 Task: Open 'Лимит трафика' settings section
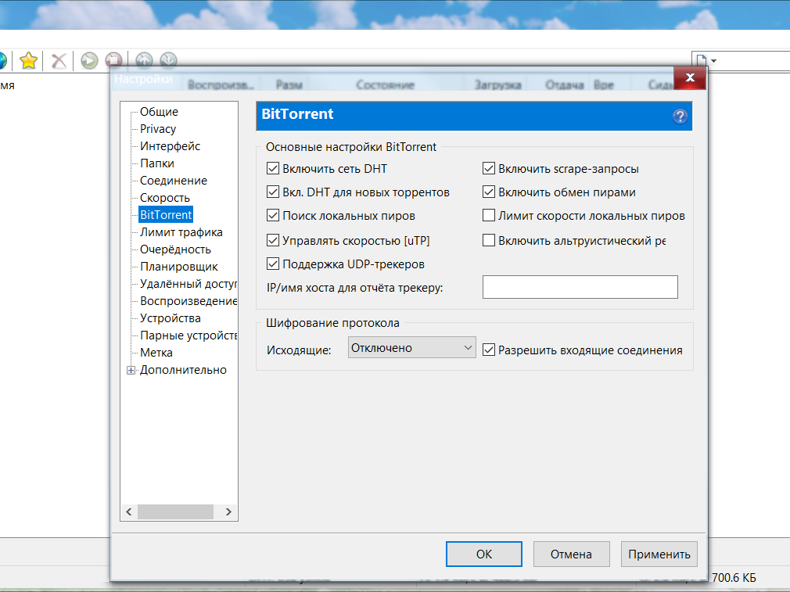[x=181, y=232]
